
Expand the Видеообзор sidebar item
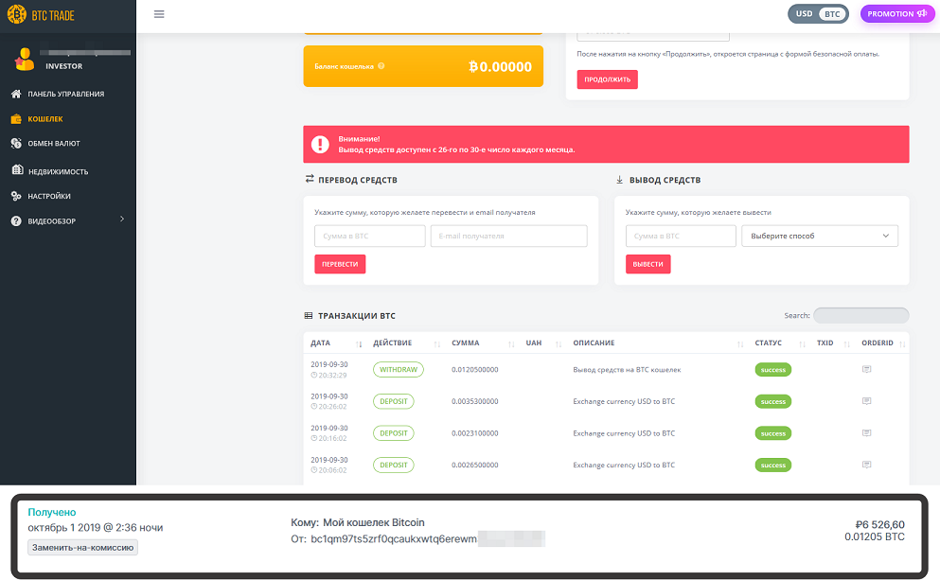(x=68, y=220)
